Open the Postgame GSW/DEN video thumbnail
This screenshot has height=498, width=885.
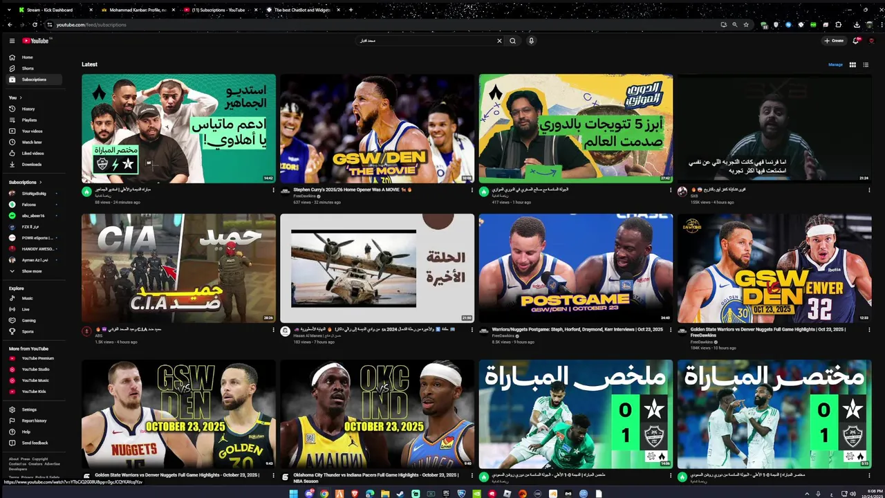[x=575, y=268]
